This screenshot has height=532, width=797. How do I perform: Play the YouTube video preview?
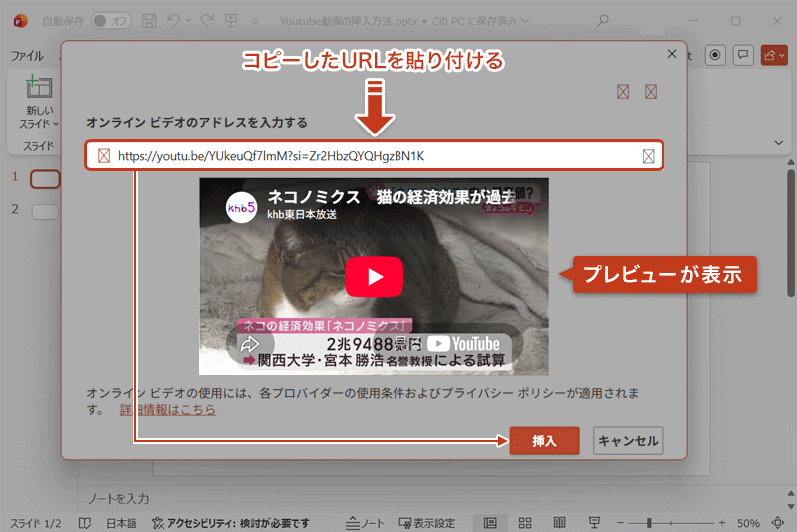point(375,276)
